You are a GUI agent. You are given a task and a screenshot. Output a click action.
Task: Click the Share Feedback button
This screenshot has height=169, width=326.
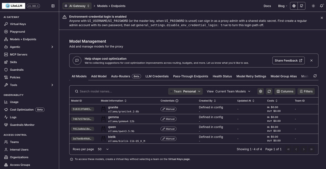click(x=289, y=61)
